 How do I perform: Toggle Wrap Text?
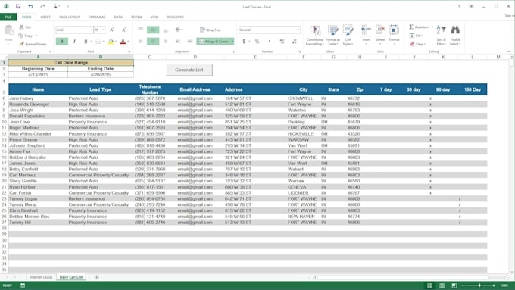[x=211, y=30]
